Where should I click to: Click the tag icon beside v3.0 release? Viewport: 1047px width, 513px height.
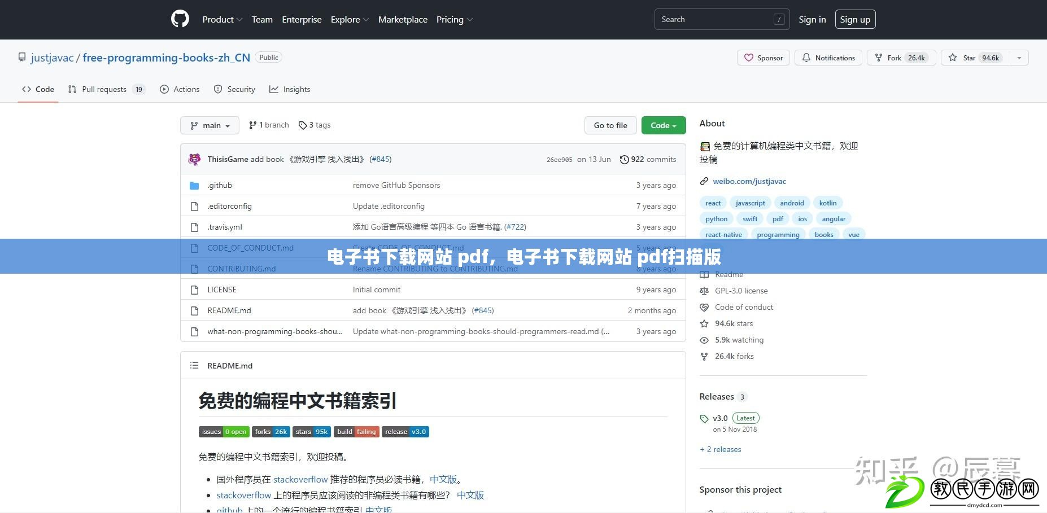pyautogui.click(x=704, y=419)
